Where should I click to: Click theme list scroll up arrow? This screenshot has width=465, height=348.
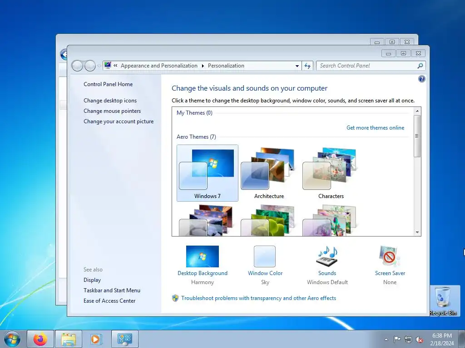click(x=417, y=111)
